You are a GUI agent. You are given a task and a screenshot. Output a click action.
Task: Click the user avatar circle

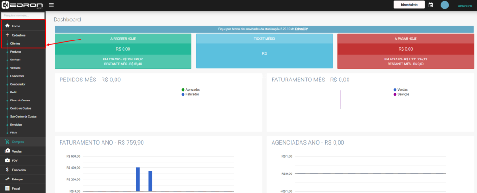click(x=444, y=5)
